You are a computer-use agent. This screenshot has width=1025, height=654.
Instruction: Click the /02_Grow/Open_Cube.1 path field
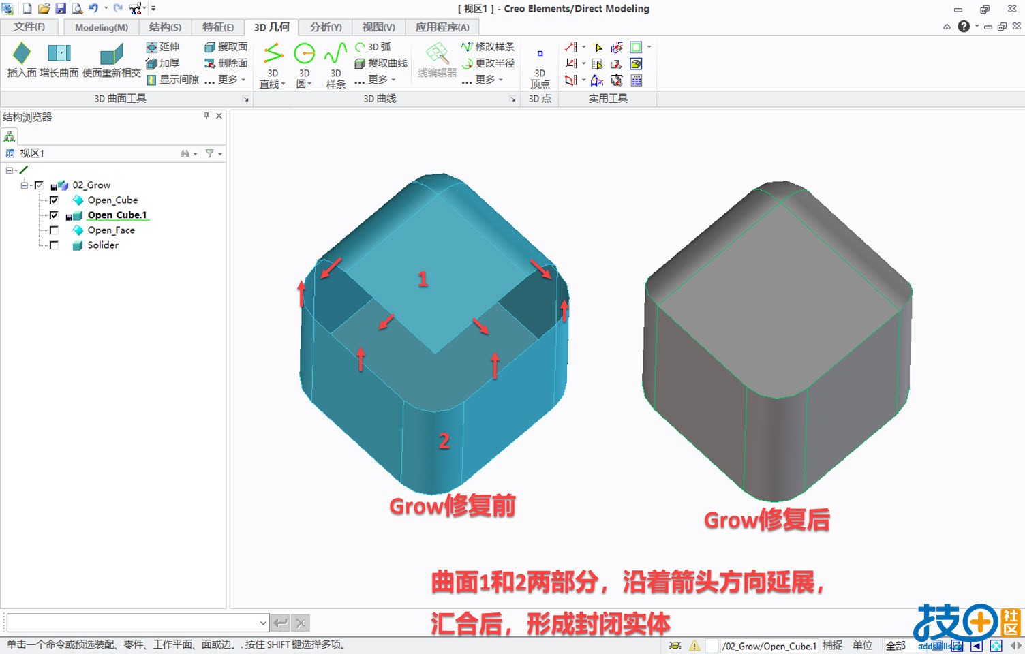point(769,646)
